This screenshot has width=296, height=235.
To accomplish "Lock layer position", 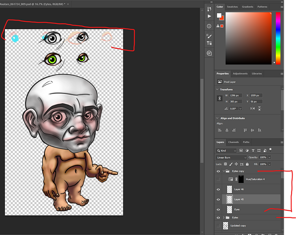I will 236,164.
